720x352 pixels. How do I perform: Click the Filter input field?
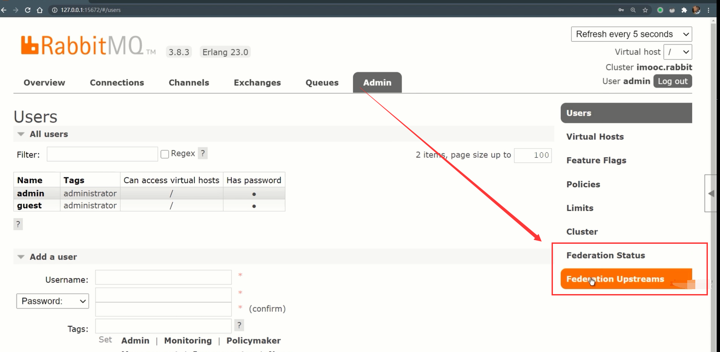coord(102,154)
